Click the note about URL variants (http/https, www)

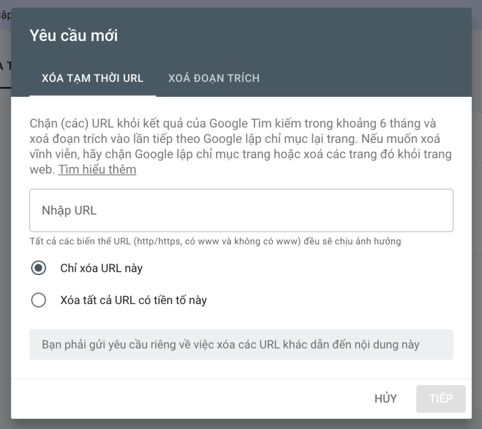tap(215, 241)
